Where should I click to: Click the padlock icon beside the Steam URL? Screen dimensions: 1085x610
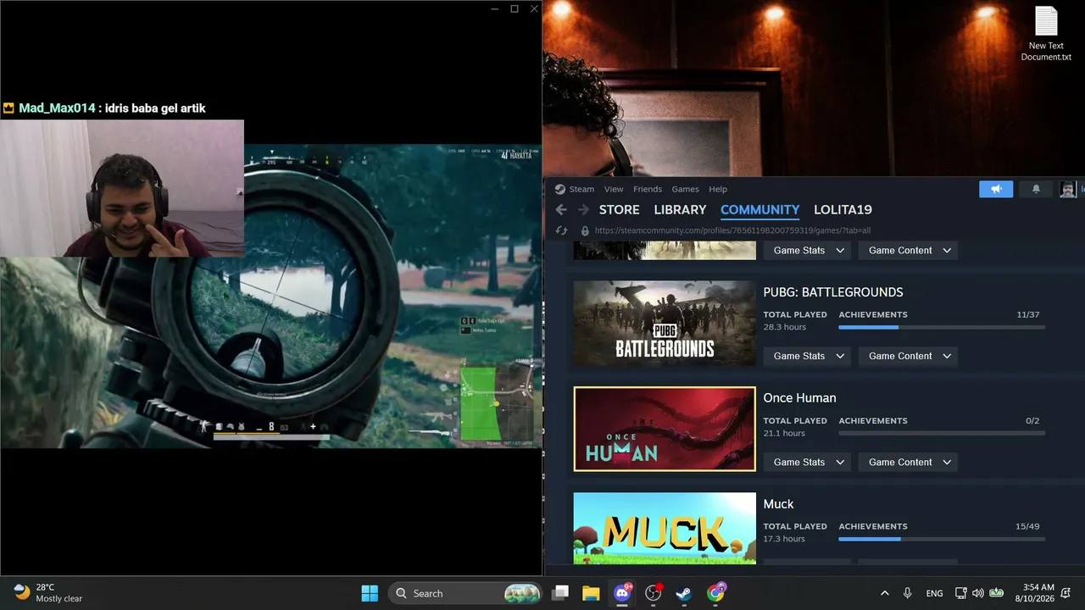[584, 230]
